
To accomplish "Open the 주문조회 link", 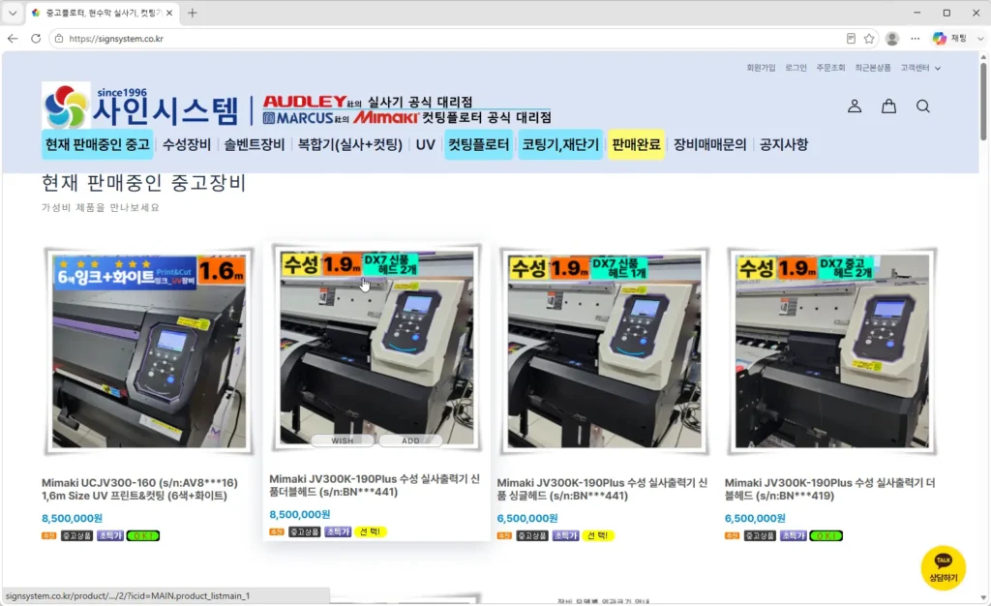I will pos(830,68).
